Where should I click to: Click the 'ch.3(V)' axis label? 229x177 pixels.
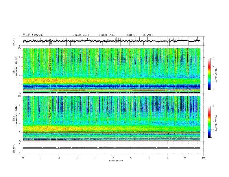(x=14, y=148)
